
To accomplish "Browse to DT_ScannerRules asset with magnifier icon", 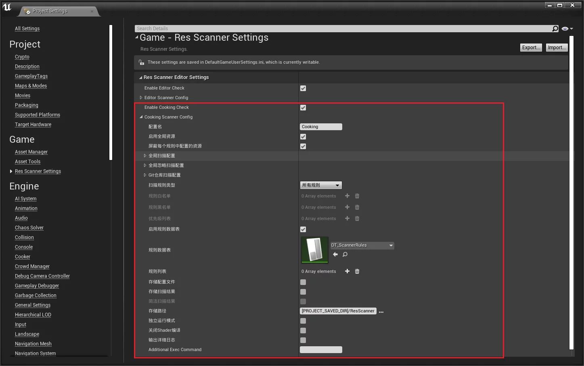I will click(345, 254).
